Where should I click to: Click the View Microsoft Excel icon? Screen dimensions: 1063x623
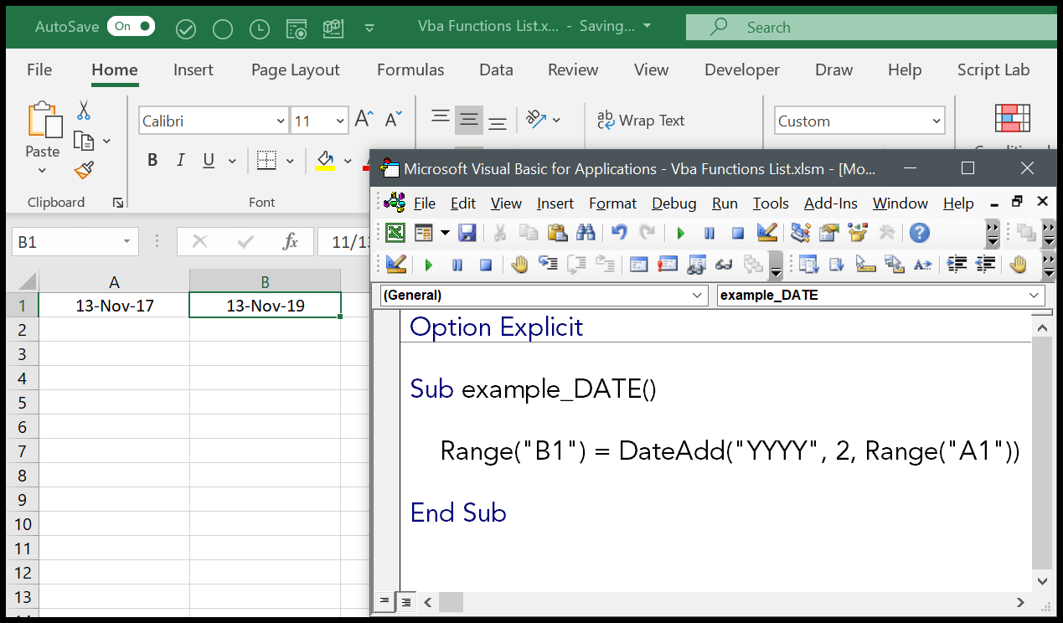tap(395, 233)
